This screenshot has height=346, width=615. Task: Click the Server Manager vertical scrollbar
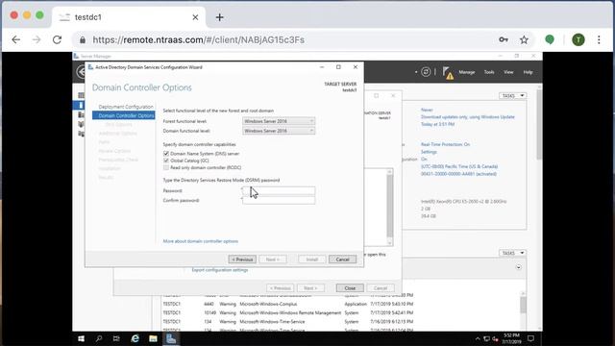coord(540,125)
